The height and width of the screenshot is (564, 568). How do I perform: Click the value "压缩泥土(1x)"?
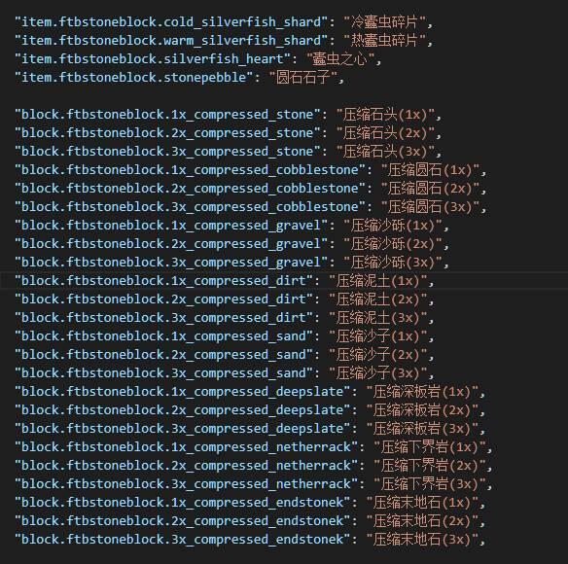[377, 281]
